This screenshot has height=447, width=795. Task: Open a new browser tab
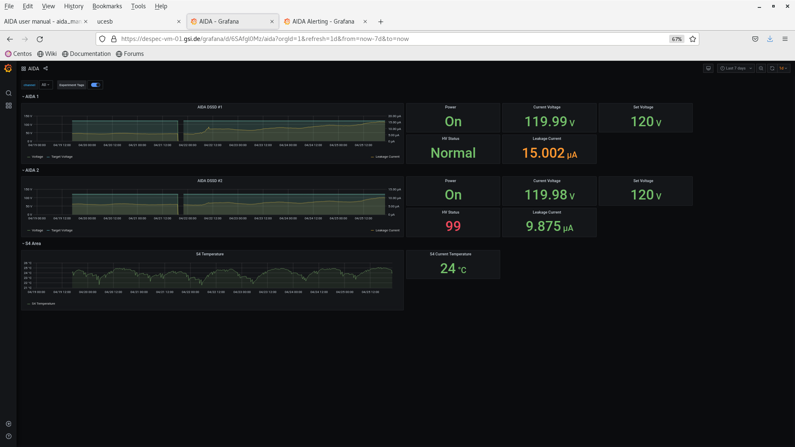(381, 22)
